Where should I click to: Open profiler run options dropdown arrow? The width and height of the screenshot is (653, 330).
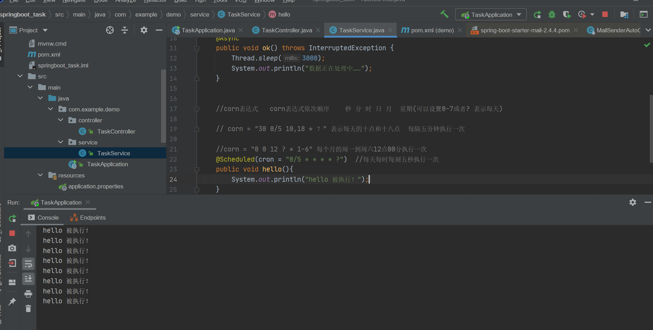point(592,14)
